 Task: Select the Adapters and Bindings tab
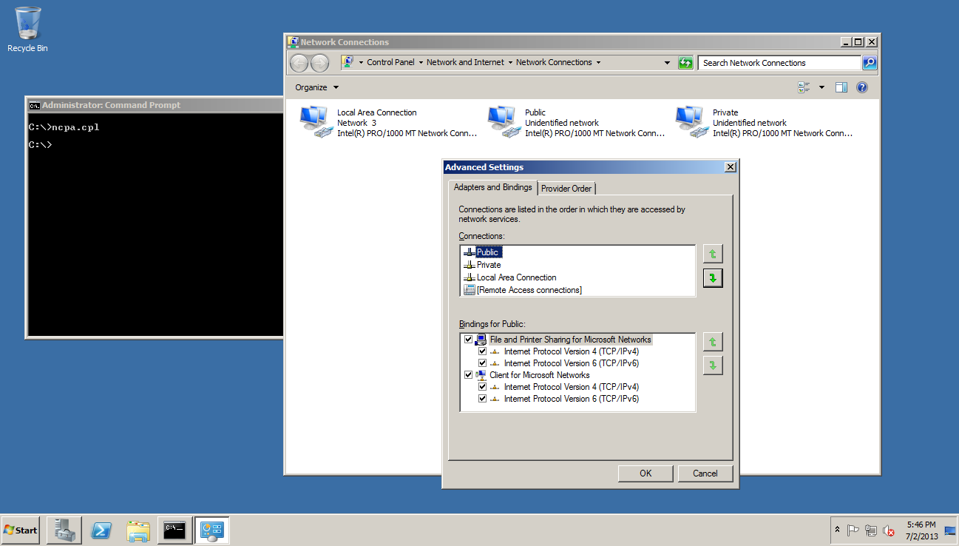[x=492, y=187]
